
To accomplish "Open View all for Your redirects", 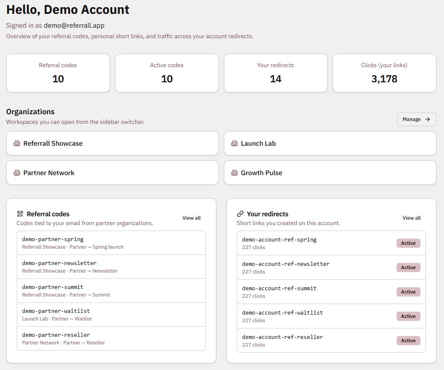I will [x=411, y=218].
